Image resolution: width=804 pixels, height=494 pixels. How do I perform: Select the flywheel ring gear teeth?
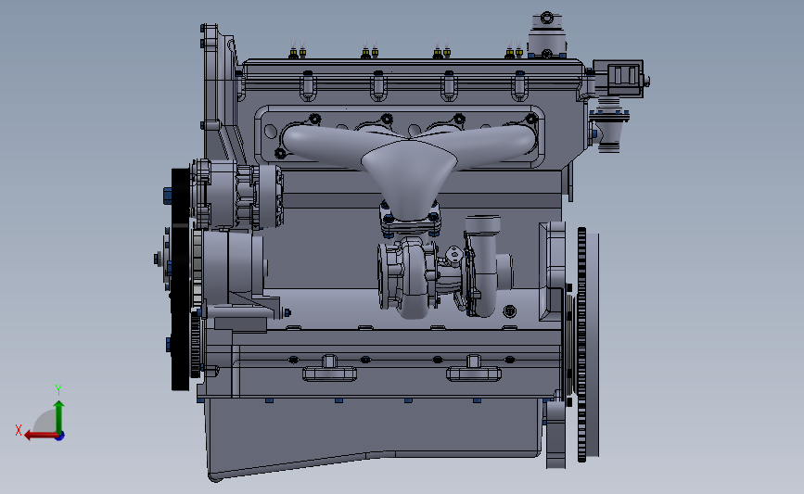pyautogui.click(x=581, y=345)
